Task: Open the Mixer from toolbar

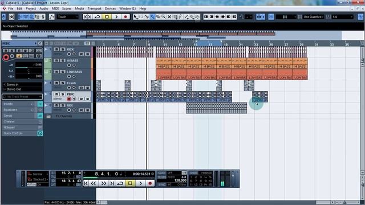Action: (43, 17)
